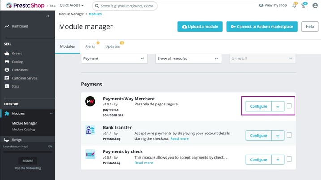The image size is (321, 180).
Task: Collapse sidebar using double chevron icon
Action: point(48,16)
